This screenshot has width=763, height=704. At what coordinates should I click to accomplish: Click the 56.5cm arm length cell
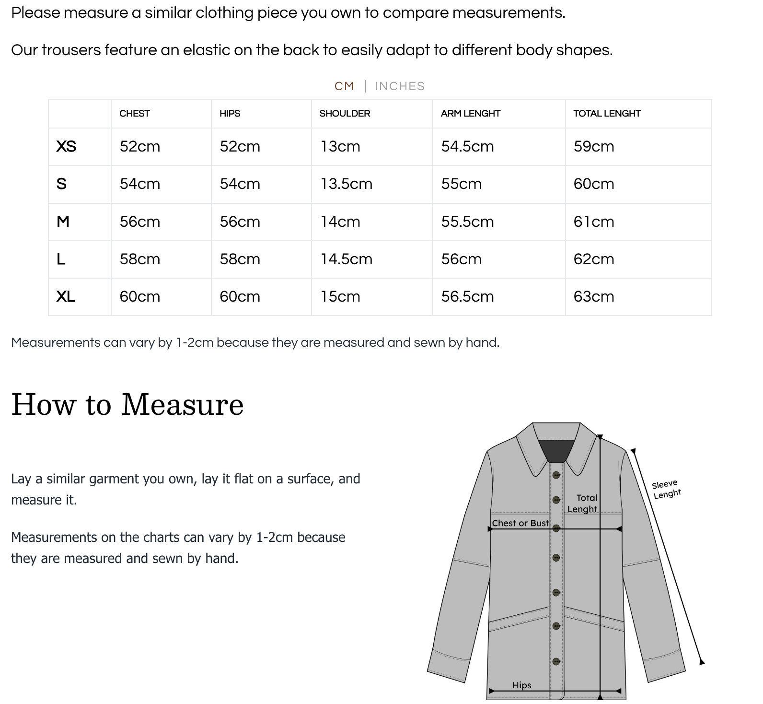coord(467,296)
